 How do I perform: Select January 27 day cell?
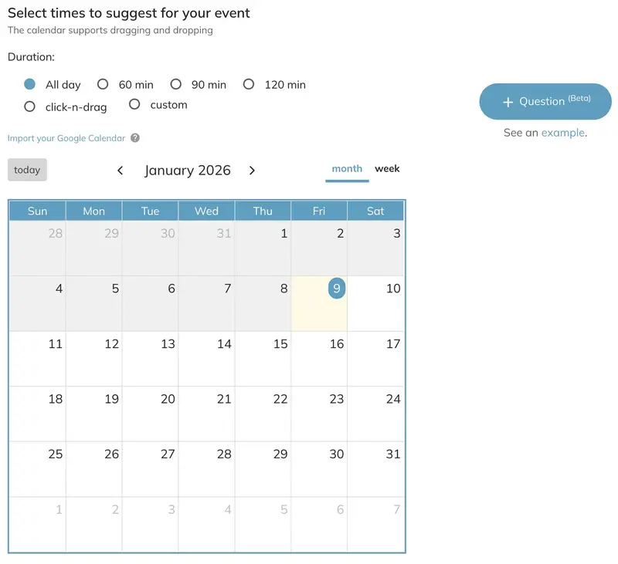click(x=150, y=469)
